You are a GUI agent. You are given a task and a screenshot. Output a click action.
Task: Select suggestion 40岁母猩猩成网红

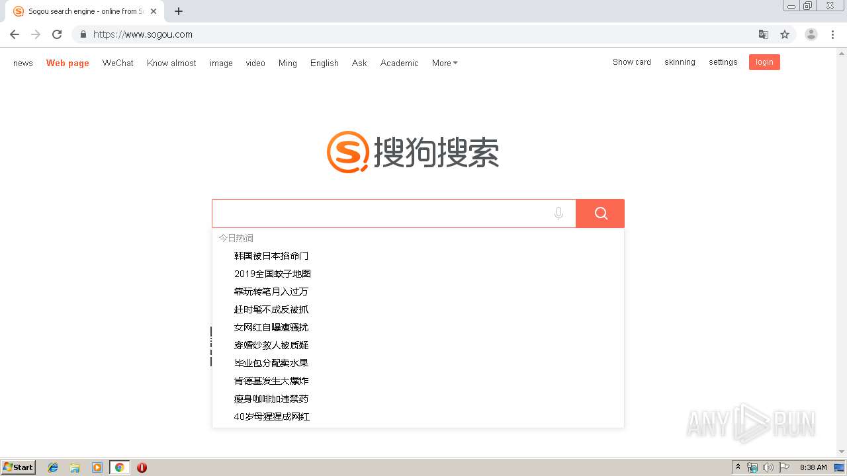point(272,416)
